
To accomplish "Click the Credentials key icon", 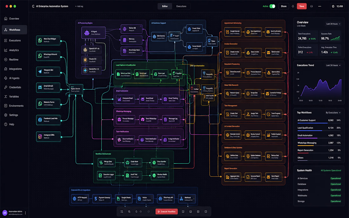I will coord(6,87).
